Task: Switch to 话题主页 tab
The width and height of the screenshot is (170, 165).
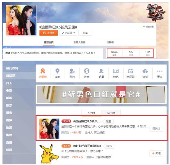Action: point(49,42)
